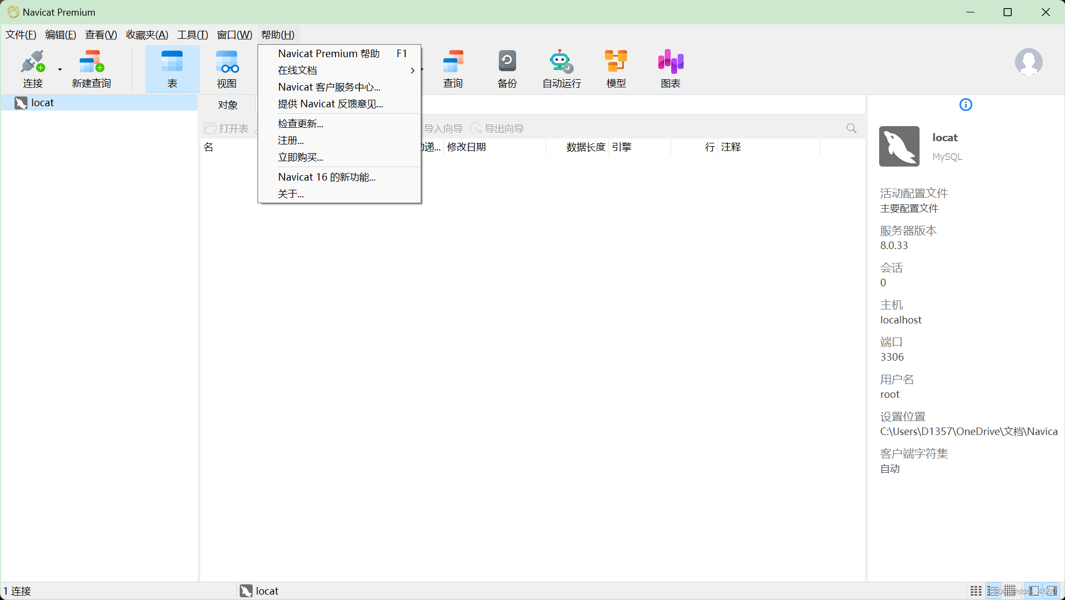Viewport: 1065px width, 600px height.
Task: Click the search magnifier icon in object toolbar
Action: (852, 128)
